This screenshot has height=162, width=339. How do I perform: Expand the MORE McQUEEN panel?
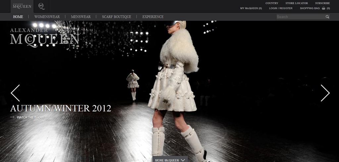point(170,159)
